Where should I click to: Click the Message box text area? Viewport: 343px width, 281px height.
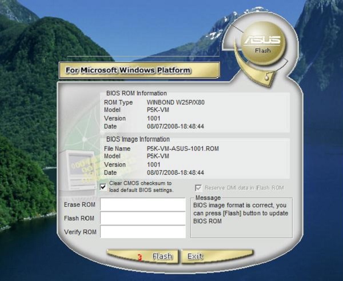(x=242, y=217)
